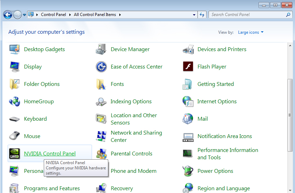The width and height of the screenshot is (295, 193).
Task: Open the Device Manager link
Action: (130, 49)
